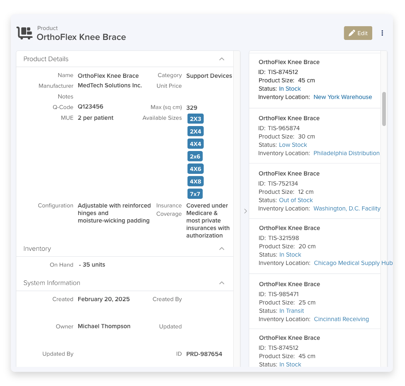405x386 pixels.
Task: Choose the 4X6 size badge
Action: (x=195, y=169)
